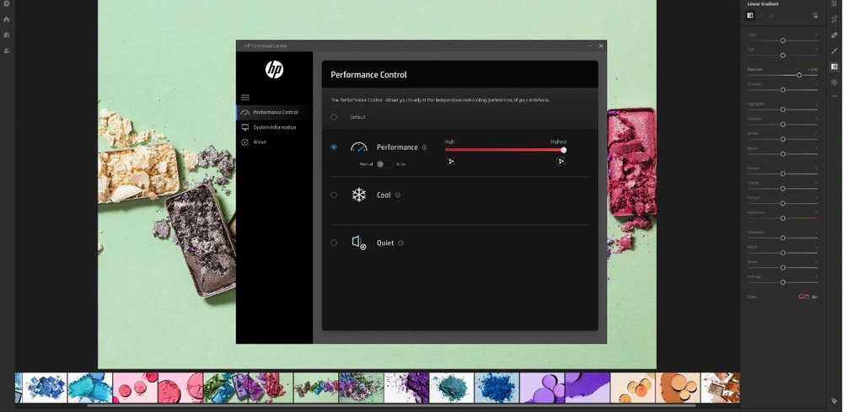Click the info icon beside Cool
Image resolution: width=843 pixels, height=412 pixels.
[x=398, y=195]
